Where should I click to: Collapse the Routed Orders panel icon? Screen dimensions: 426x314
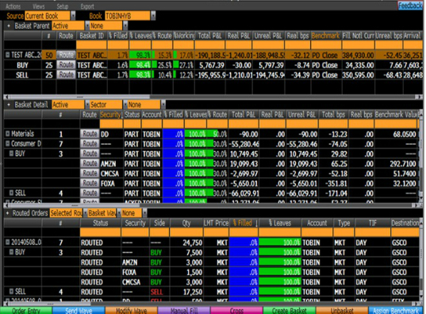[7, 213]
